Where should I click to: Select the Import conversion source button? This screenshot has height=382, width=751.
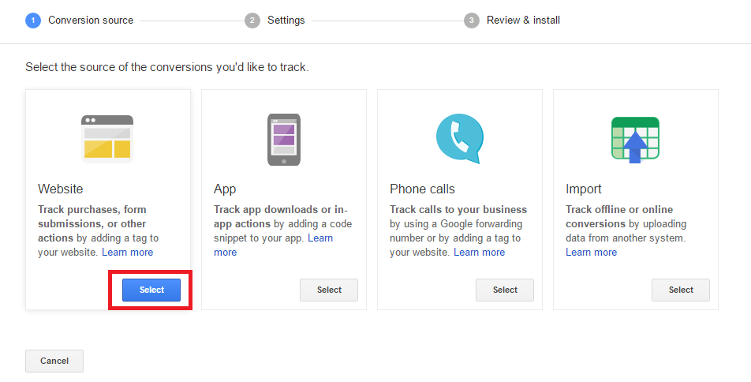[x=681, y=290]
